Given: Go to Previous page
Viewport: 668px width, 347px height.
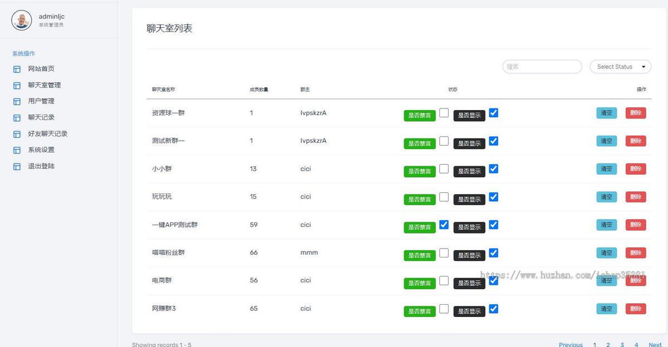Looking at the screenshot, I should coord(571,344).
